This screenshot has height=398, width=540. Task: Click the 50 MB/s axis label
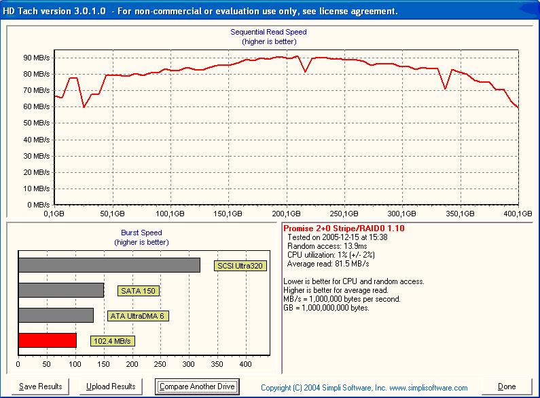37,123
